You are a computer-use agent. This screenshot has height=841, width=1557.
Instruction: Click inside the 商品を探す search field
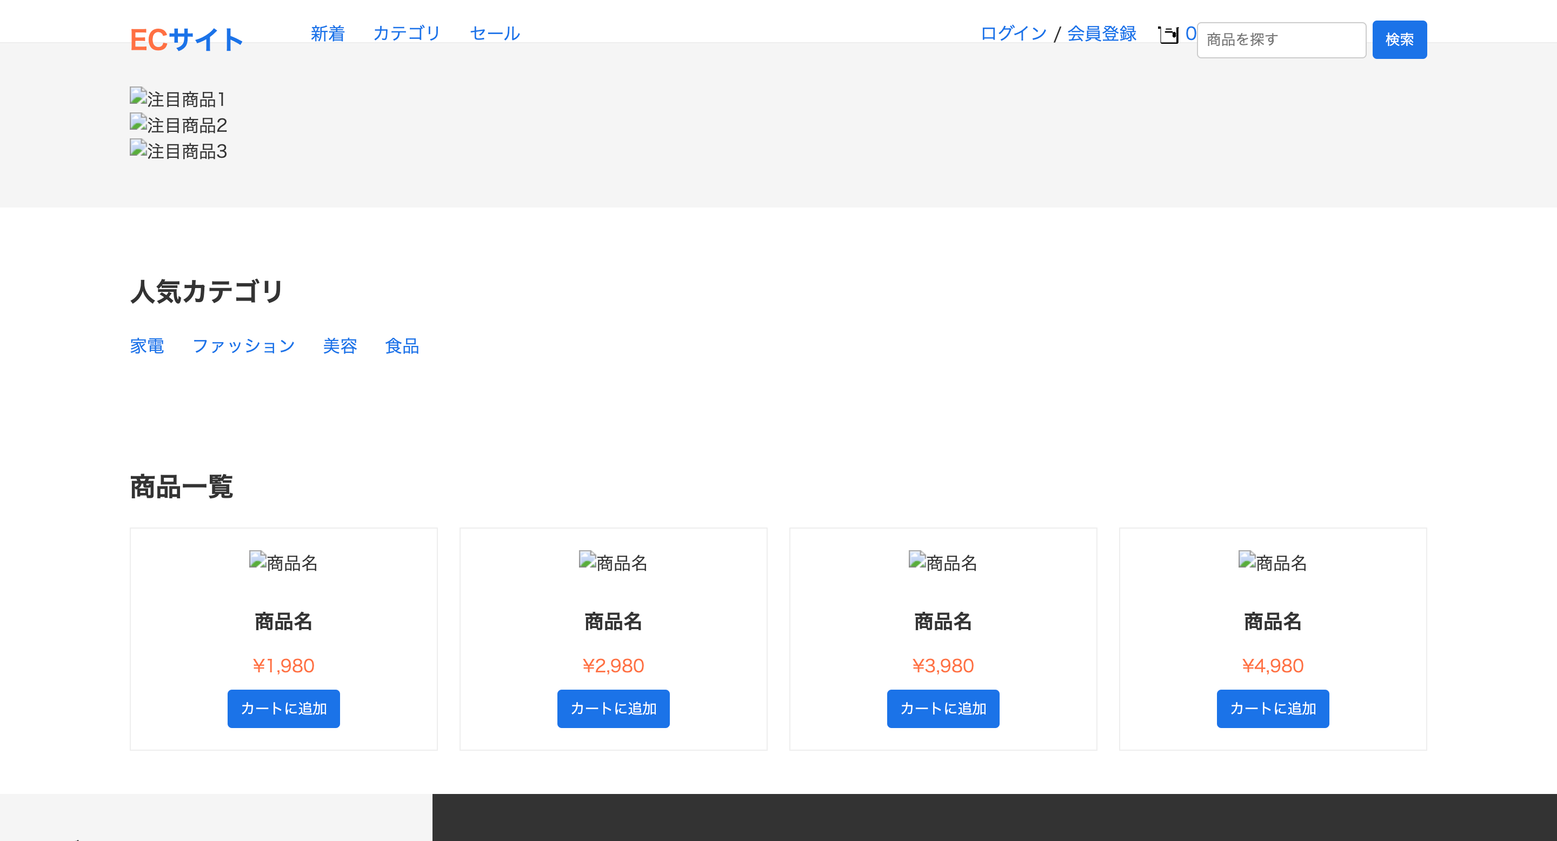tap(1280, 39)
